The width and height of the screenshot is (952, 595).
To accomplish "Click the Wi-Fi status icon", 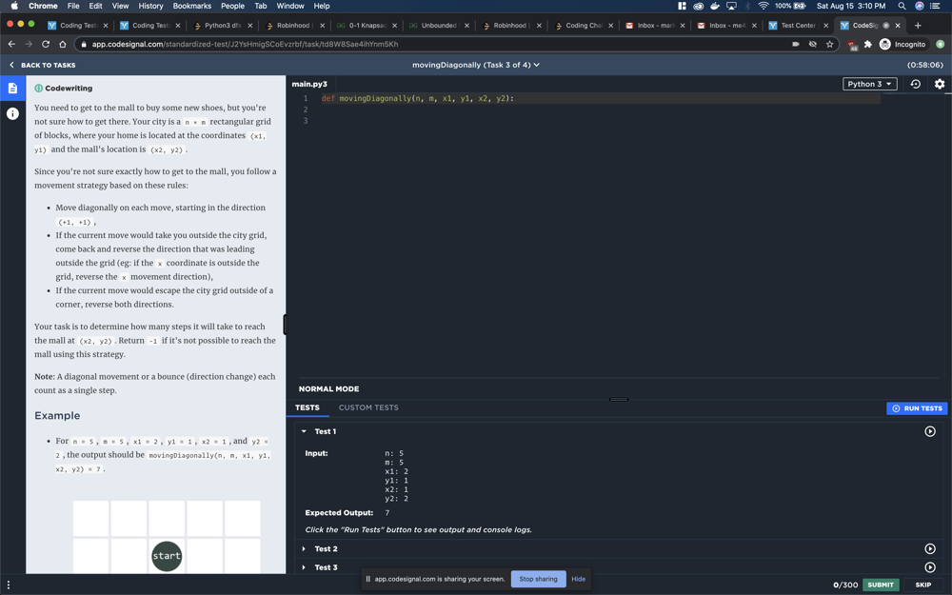I will click(764, 6).
